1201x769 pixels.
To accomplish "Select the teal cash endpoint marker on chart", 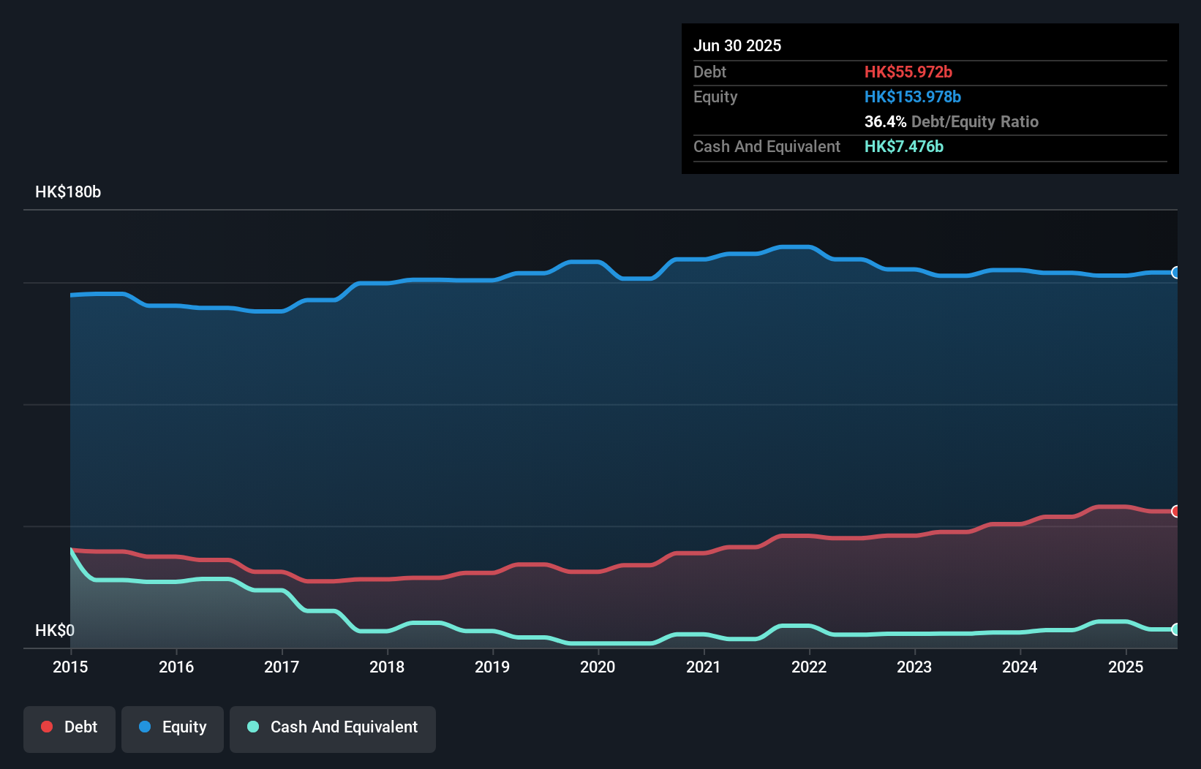I will tap(1175, 629).
